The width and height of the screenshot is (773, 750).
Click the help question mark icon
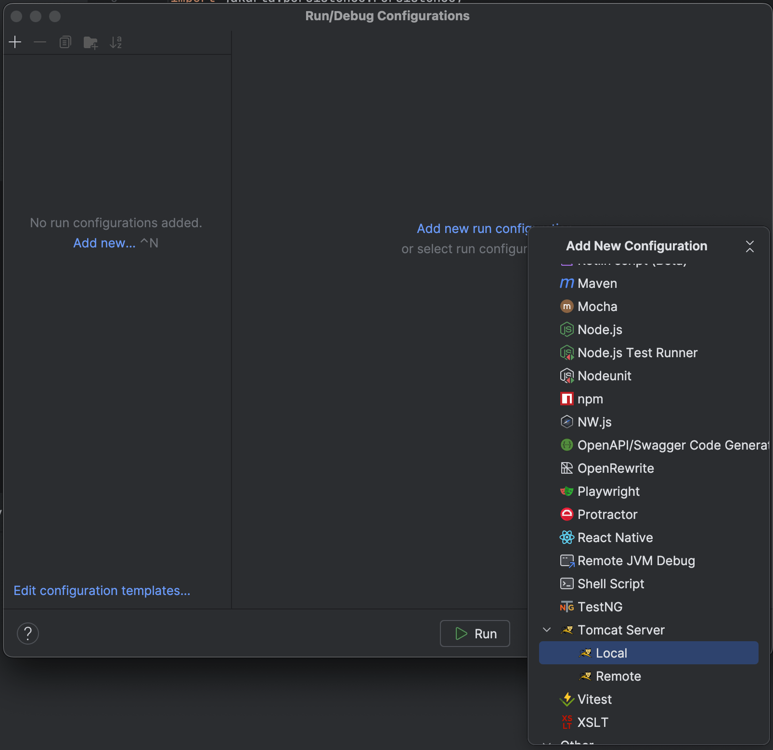(28, 634)
